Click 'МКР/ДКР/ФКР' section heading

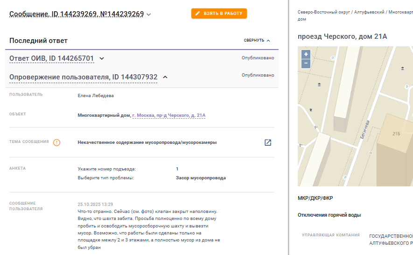(x=315, y=198)
